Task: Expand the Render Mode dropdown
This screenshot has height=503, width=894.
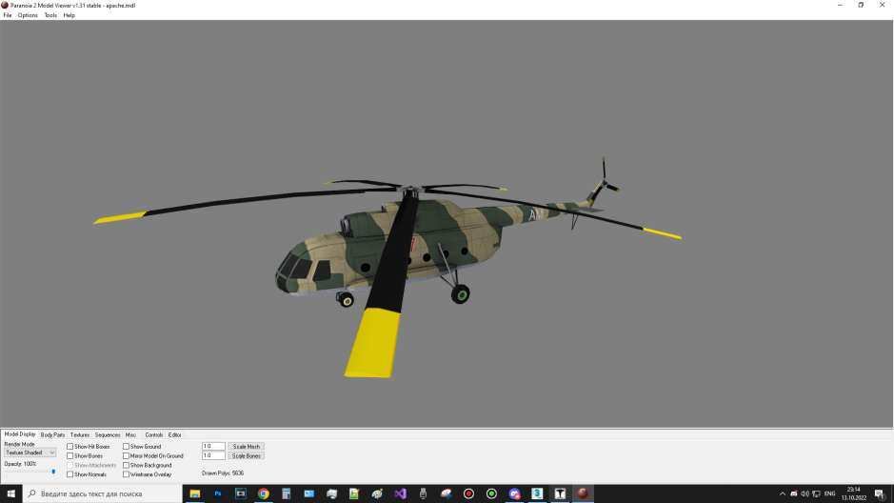Action: point(30,453)
